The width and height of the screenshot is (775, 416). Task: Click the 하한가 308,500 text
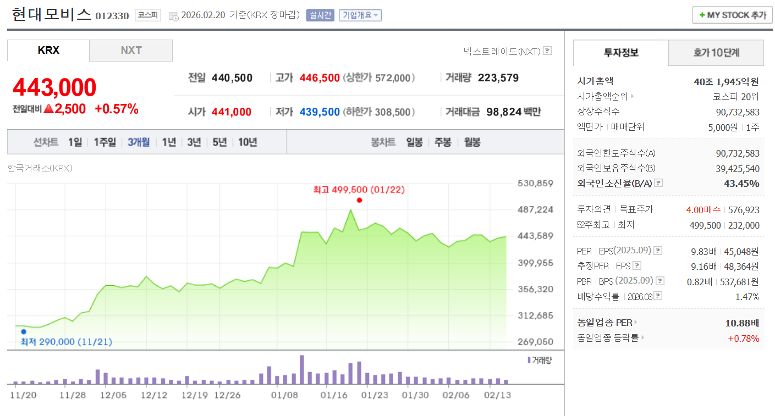click(x=379, y=112)
